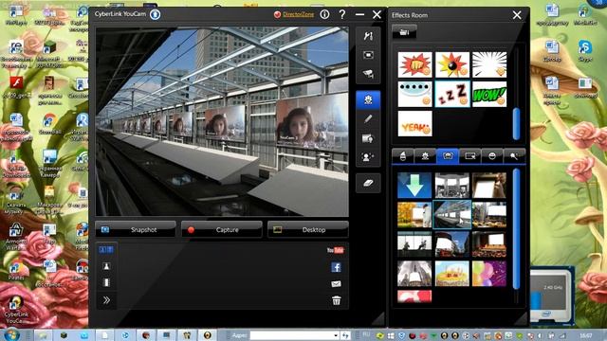The image size is (607, 341).
Task: Show videos only filter icon
Action: [x=106, y=282]
